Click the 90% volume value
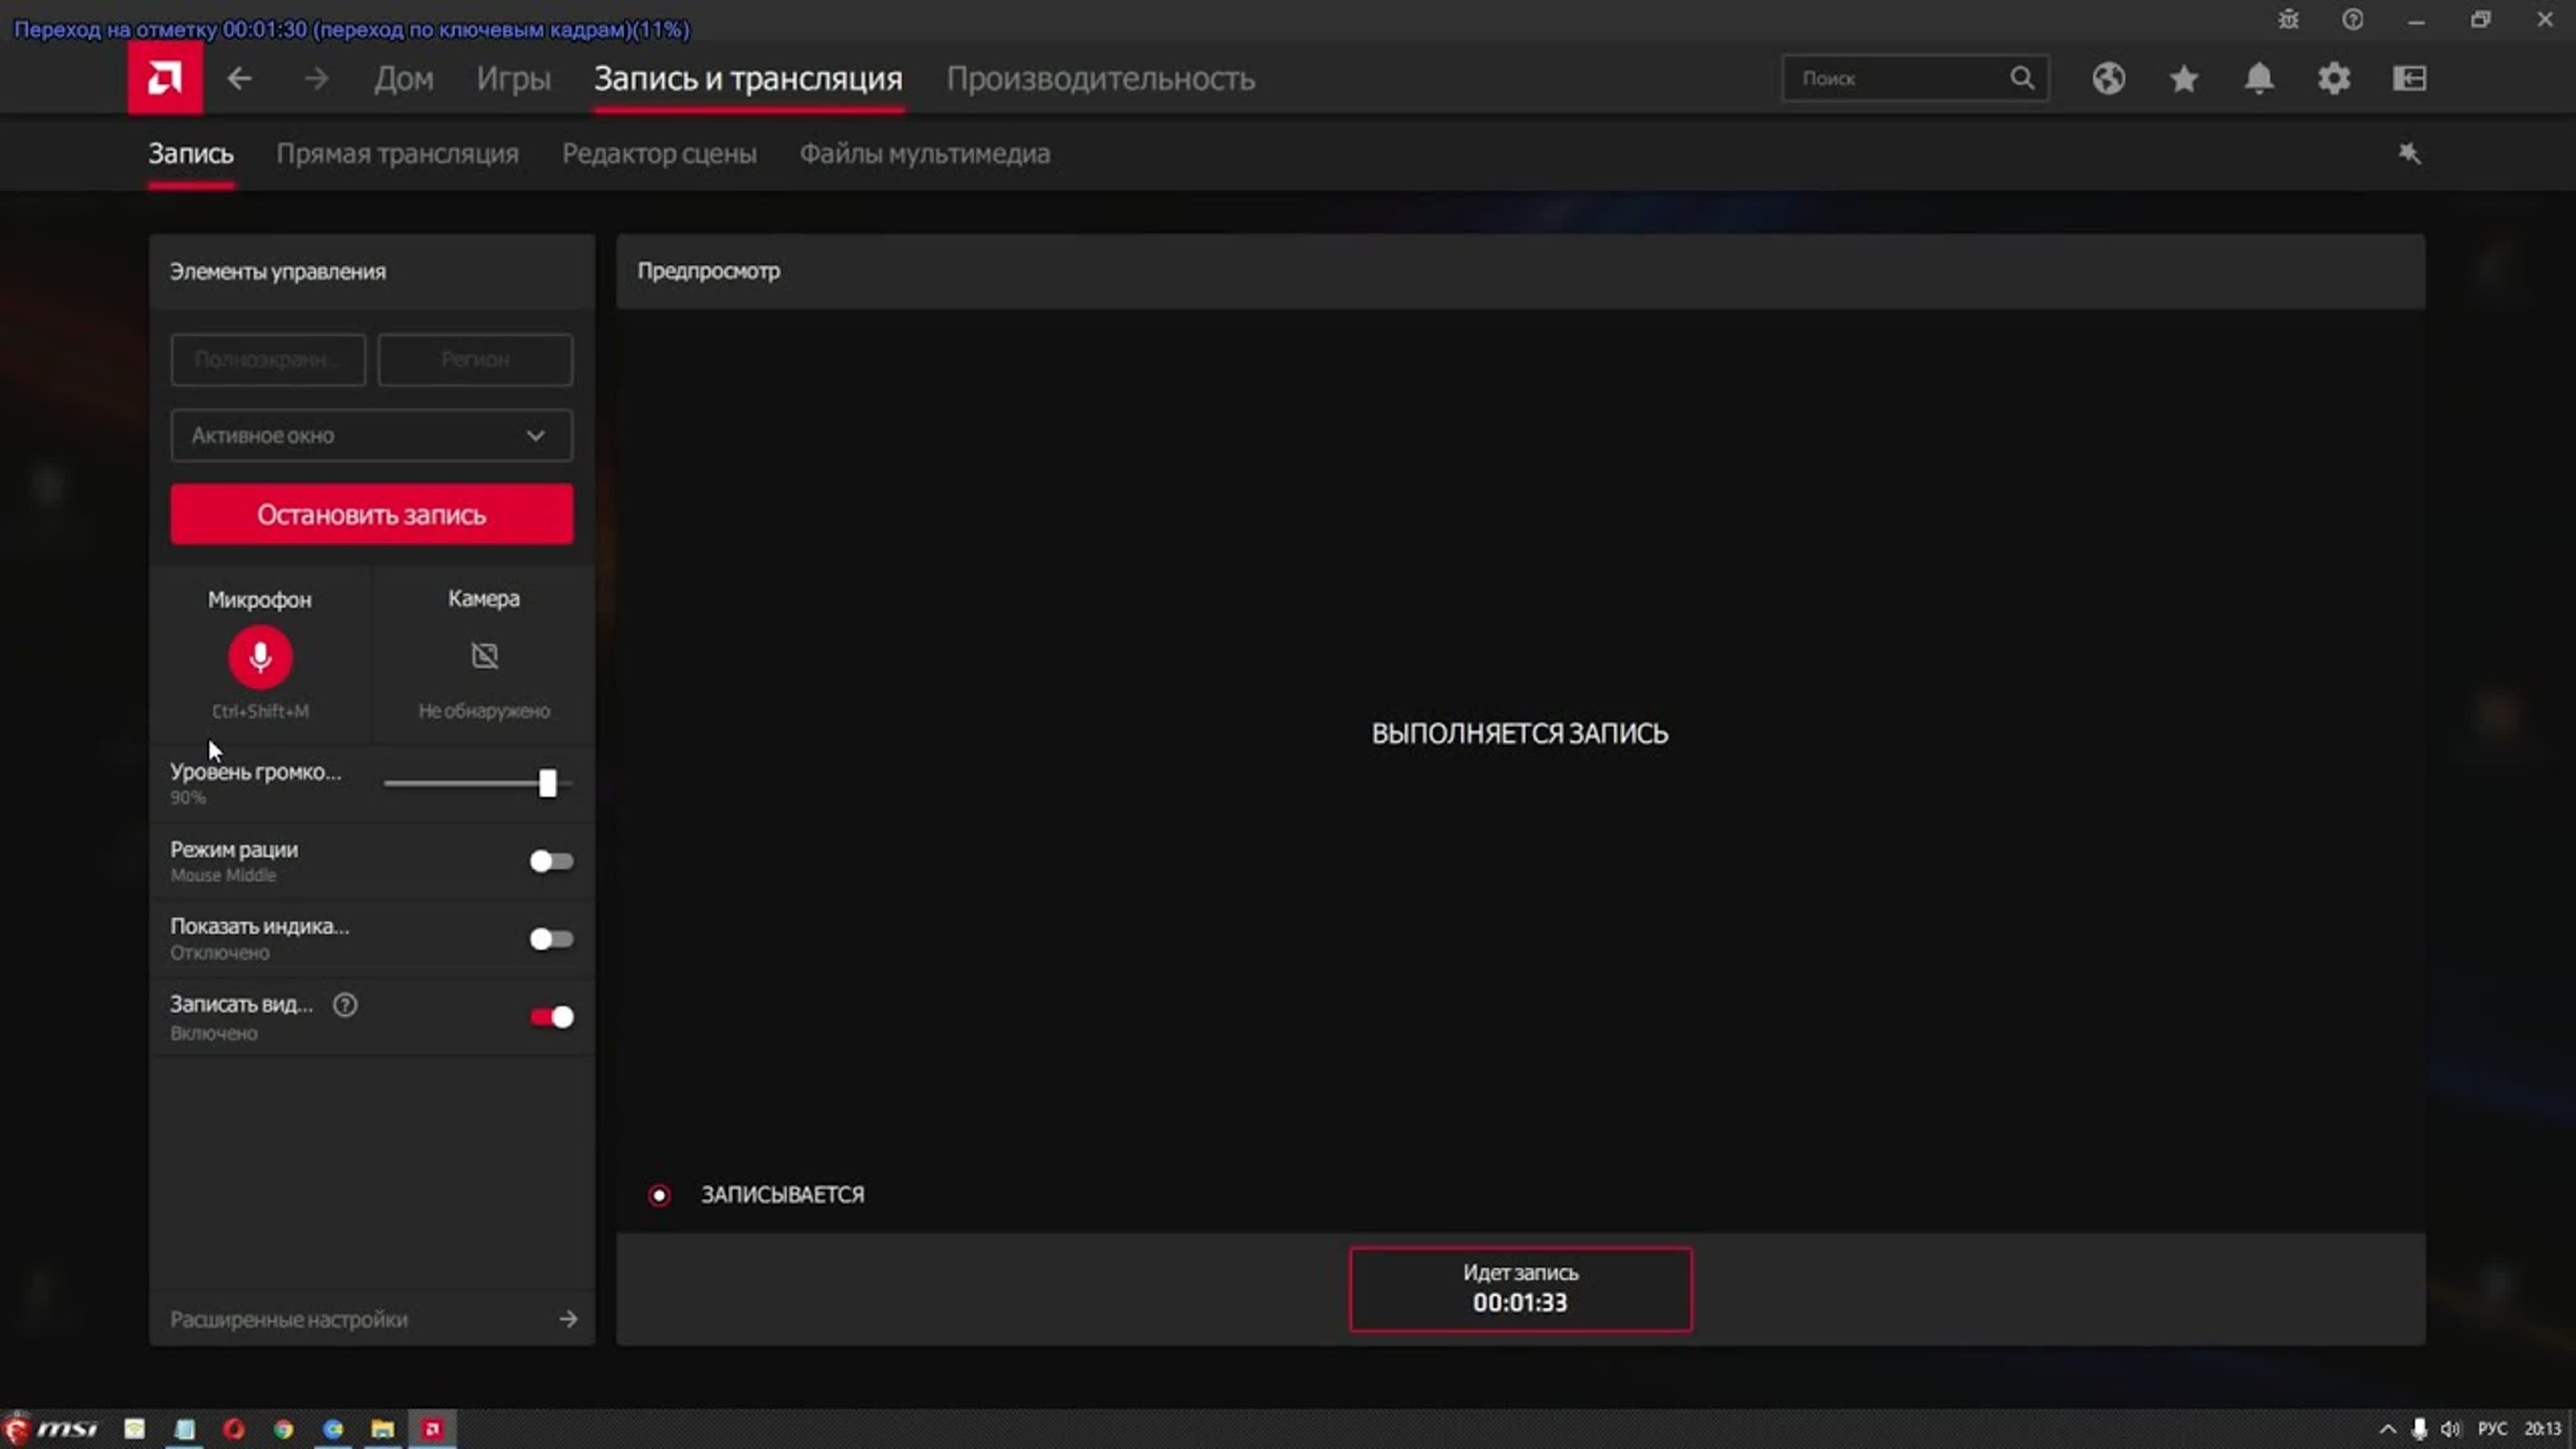The height and width of the screenshot is (1449, 2576). (188, 797)
